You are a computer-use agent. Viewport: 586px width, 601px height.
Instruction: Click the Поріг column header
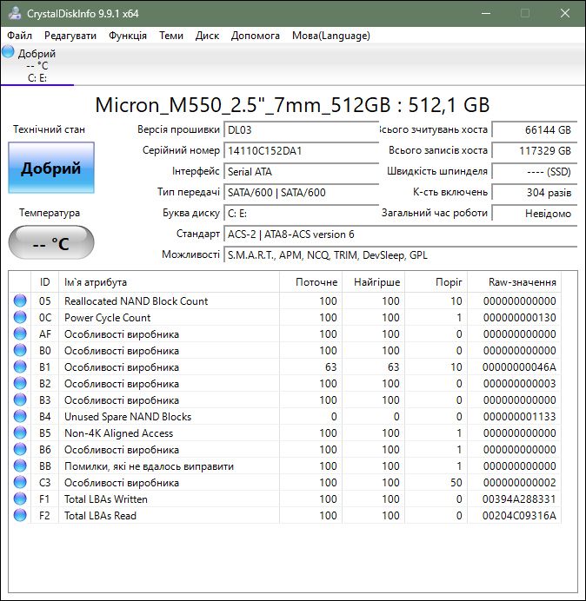[436, 282]
